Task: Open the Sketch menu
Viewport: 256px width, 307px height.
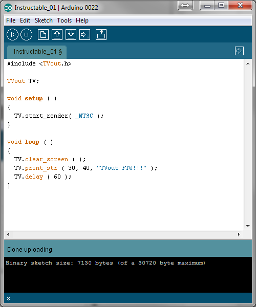Action: (44, 20)
